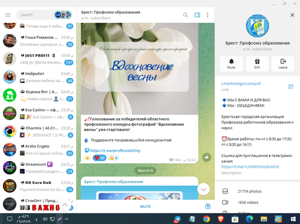Open the BH Earn Hub chat
This screenshot has height=224, width=300.
[x=38, y=186]
